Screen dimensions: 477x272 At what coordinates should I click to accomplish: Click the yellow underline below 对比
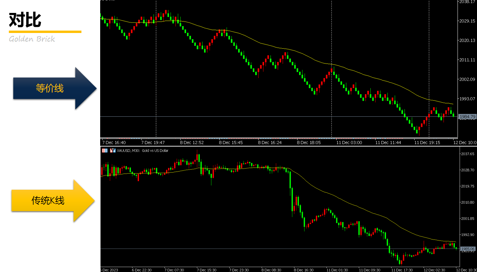click(45, 32)
